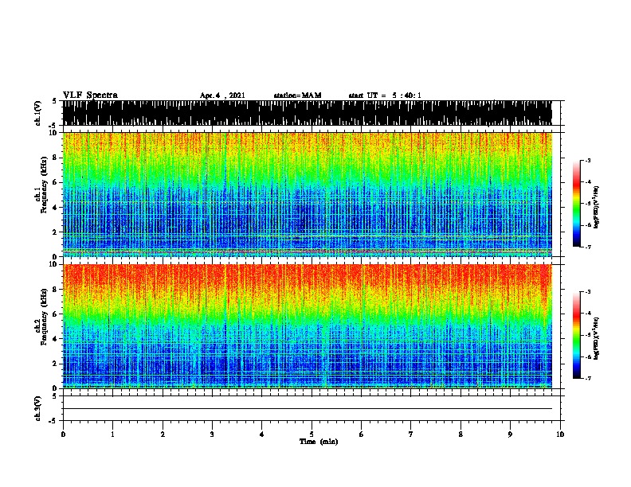Click the "ch.3(V)" axis label

click(x=38, y=408)
